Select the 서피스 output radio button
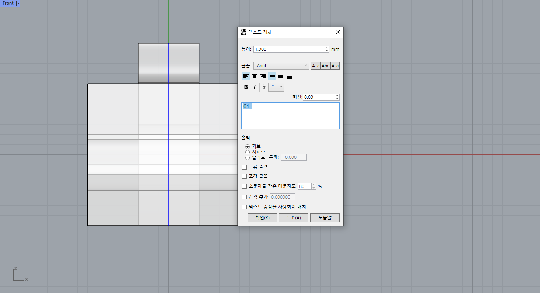 pos(248,152)
